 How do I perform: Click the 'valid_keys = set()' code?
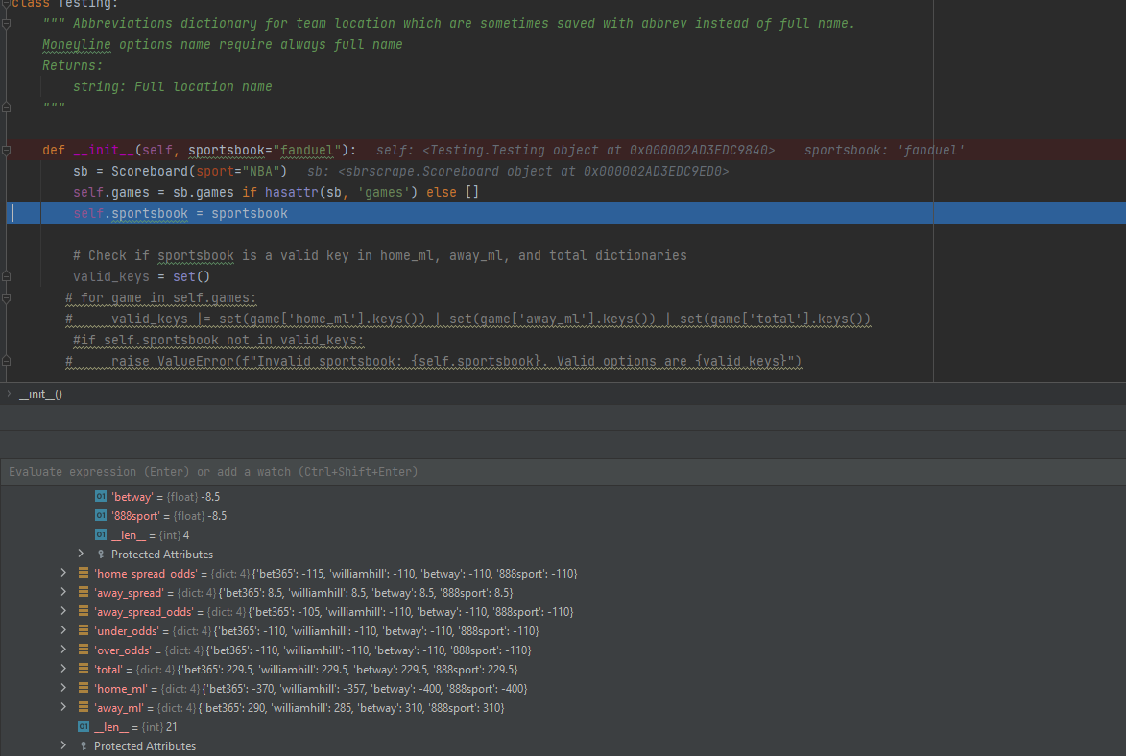141,276
